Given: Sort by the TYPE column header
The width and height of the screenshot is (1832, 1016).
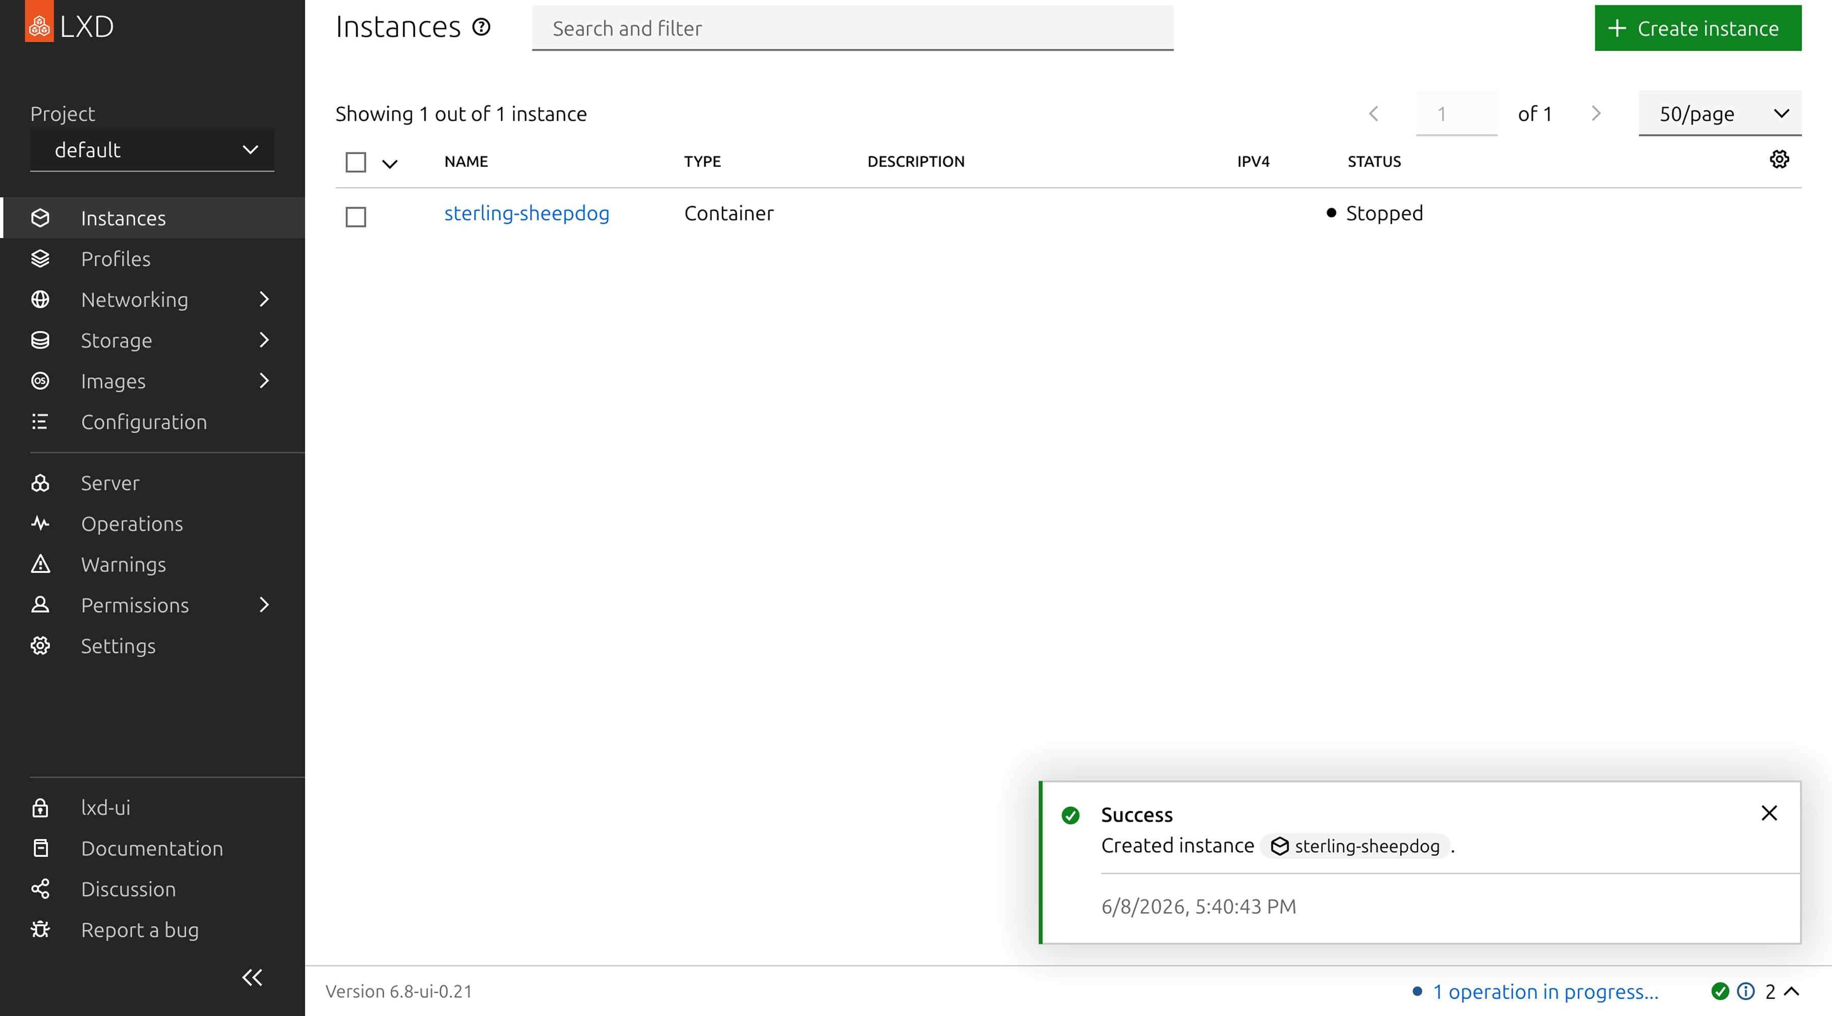Looking at the screenshot, I should [703, 161].
